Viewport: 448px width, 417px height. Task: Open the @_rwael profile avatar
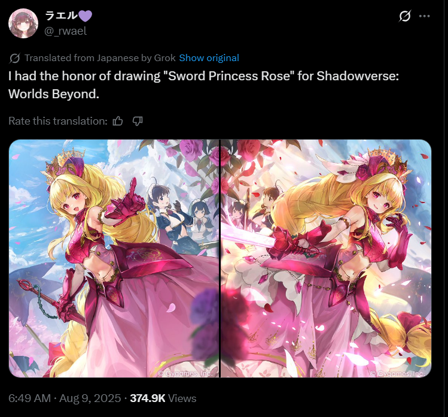click(x=23, y=23)
